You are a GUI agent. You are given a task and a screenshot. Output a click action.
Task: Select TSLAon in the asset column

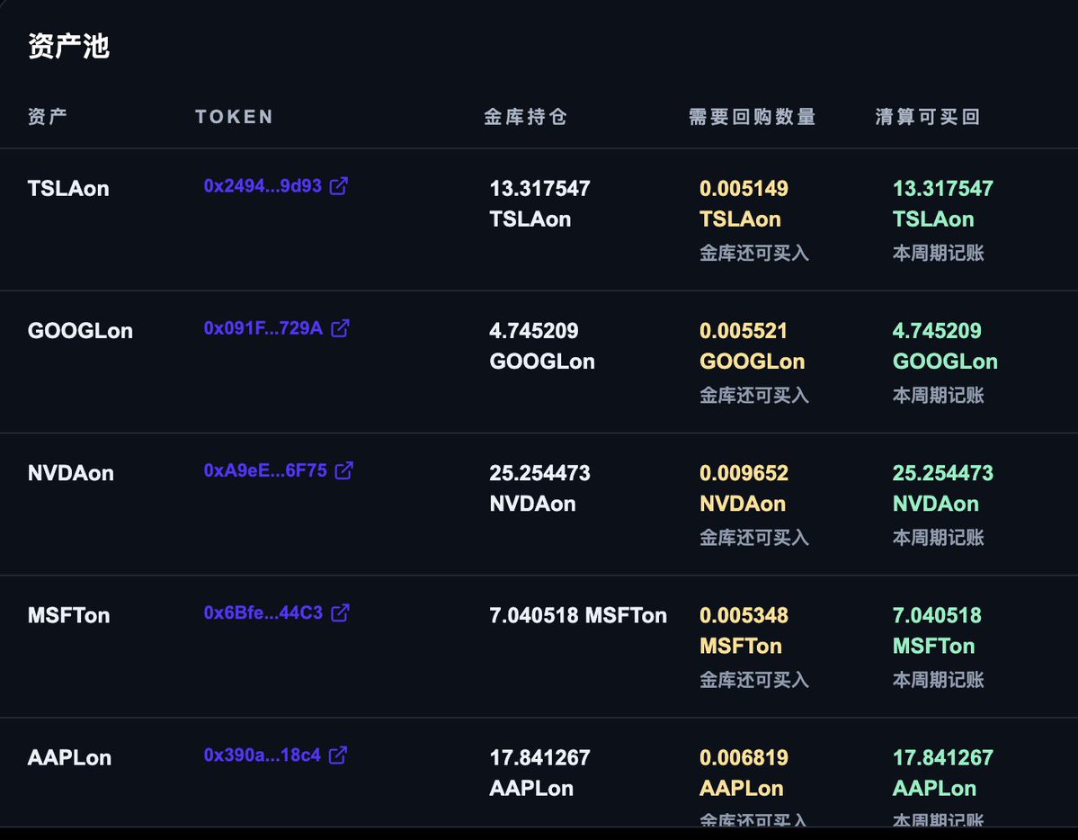68,189
